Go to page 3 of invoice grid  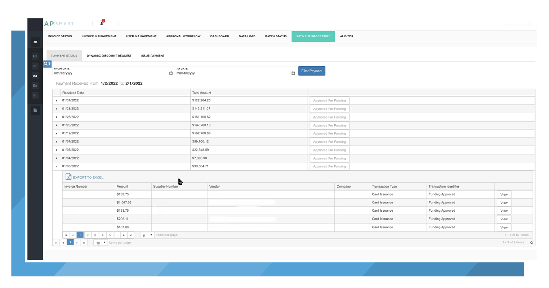point(95,235)
